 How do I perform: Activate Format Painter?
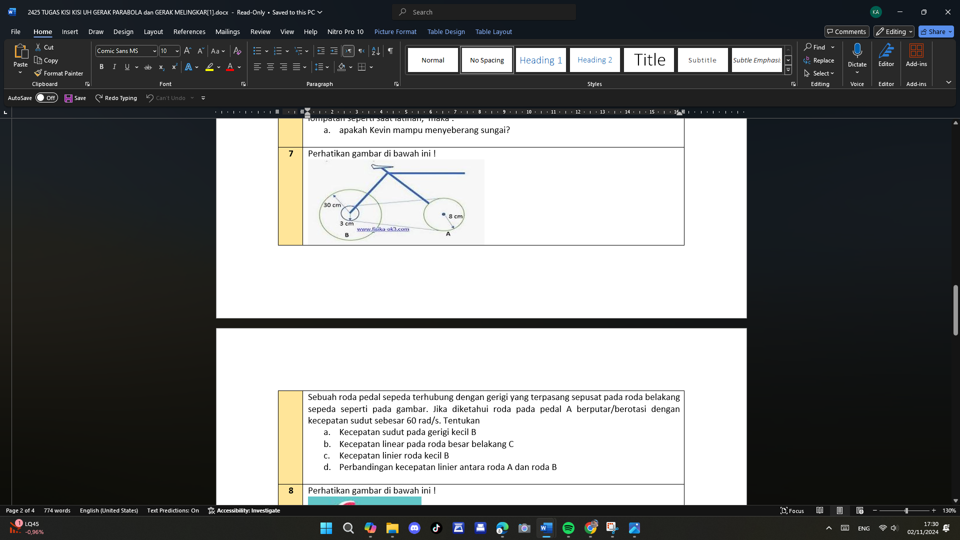click(x=58, y=73)
